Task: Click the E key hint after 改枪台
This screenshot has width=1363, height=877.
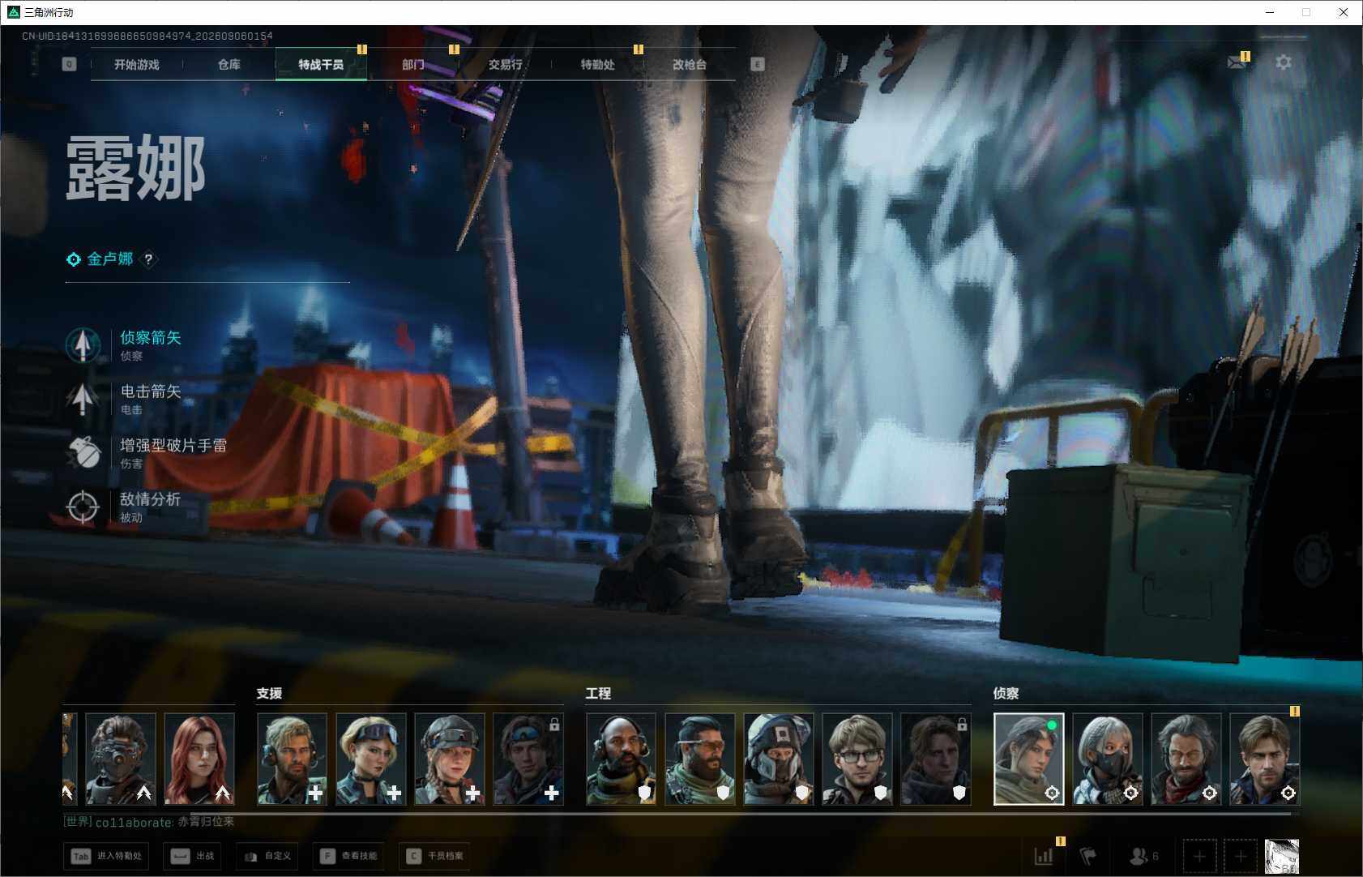Action: (758, 64)
